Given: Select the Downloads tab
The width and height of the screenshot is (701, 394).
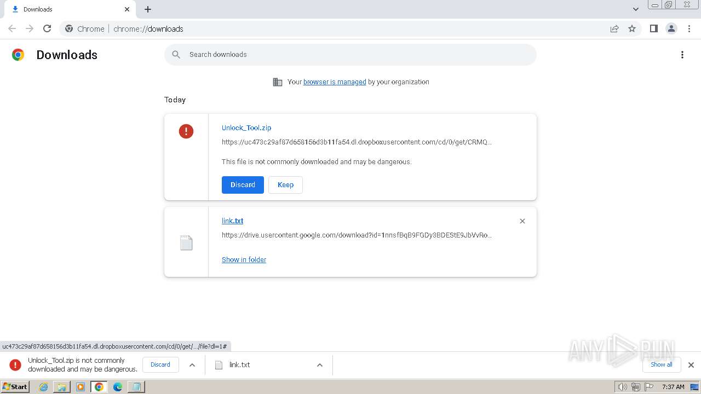Looking at the screenshot, I should click(x=69, y=9).
